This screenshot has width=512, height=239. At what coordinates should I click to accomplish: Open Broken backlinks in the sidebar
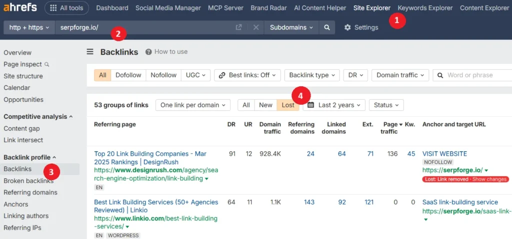(x=28, y=181)
